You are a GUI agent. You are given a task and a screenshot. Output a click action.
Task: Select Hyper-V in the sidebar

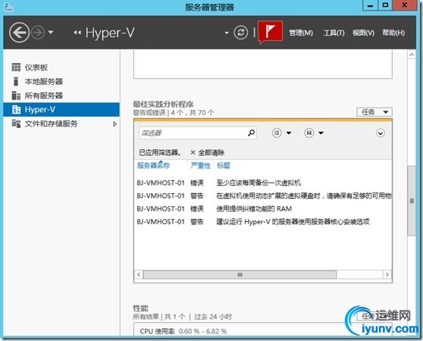click(61, 109)
